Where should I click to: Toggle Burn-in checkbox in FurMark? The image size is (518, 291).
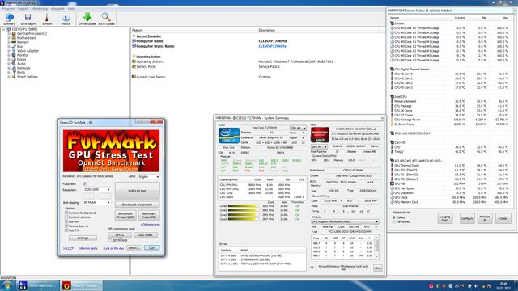pos(66,221)
